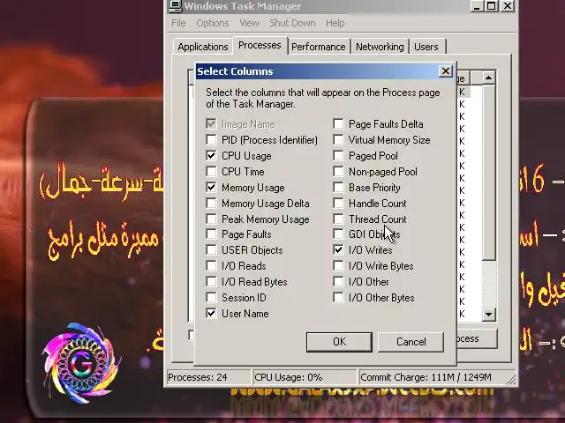Screen dimensions: 565x423
Task: Close Select Columns dialog with X
Action: pos(446,71)
